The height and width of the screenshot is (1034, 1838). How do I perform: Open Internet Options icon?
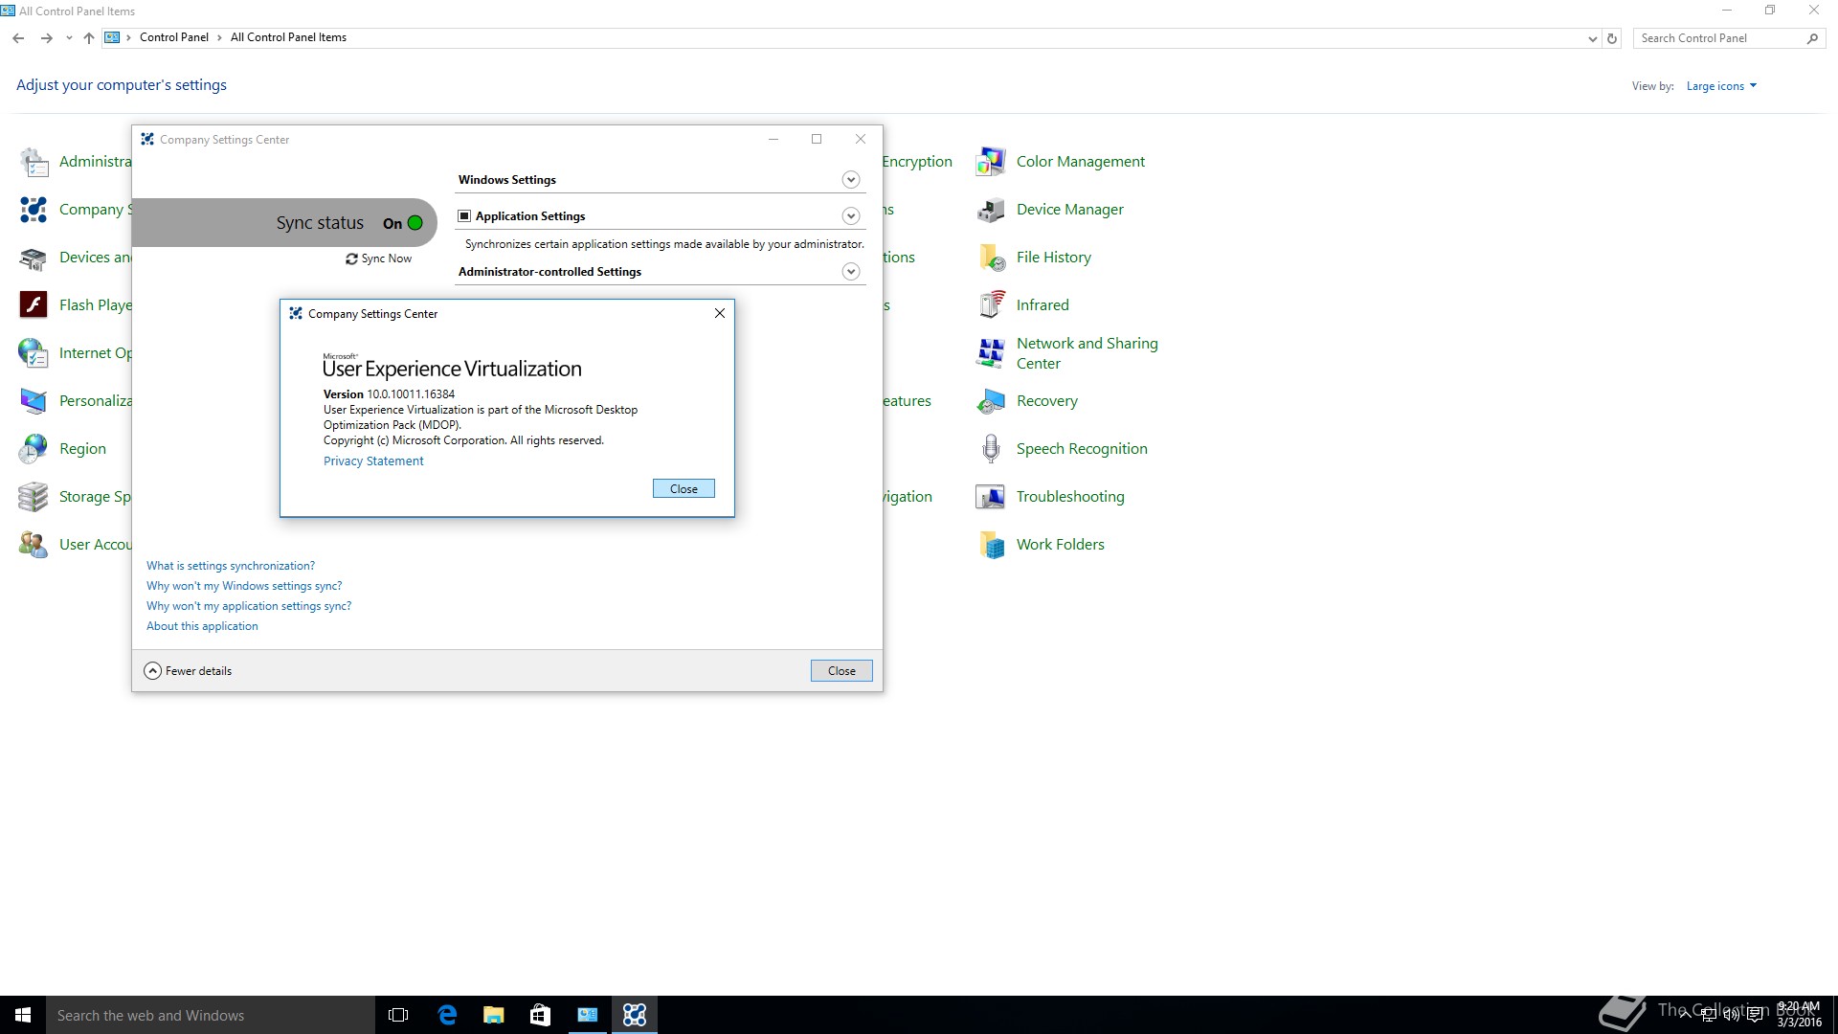(34, 353)
